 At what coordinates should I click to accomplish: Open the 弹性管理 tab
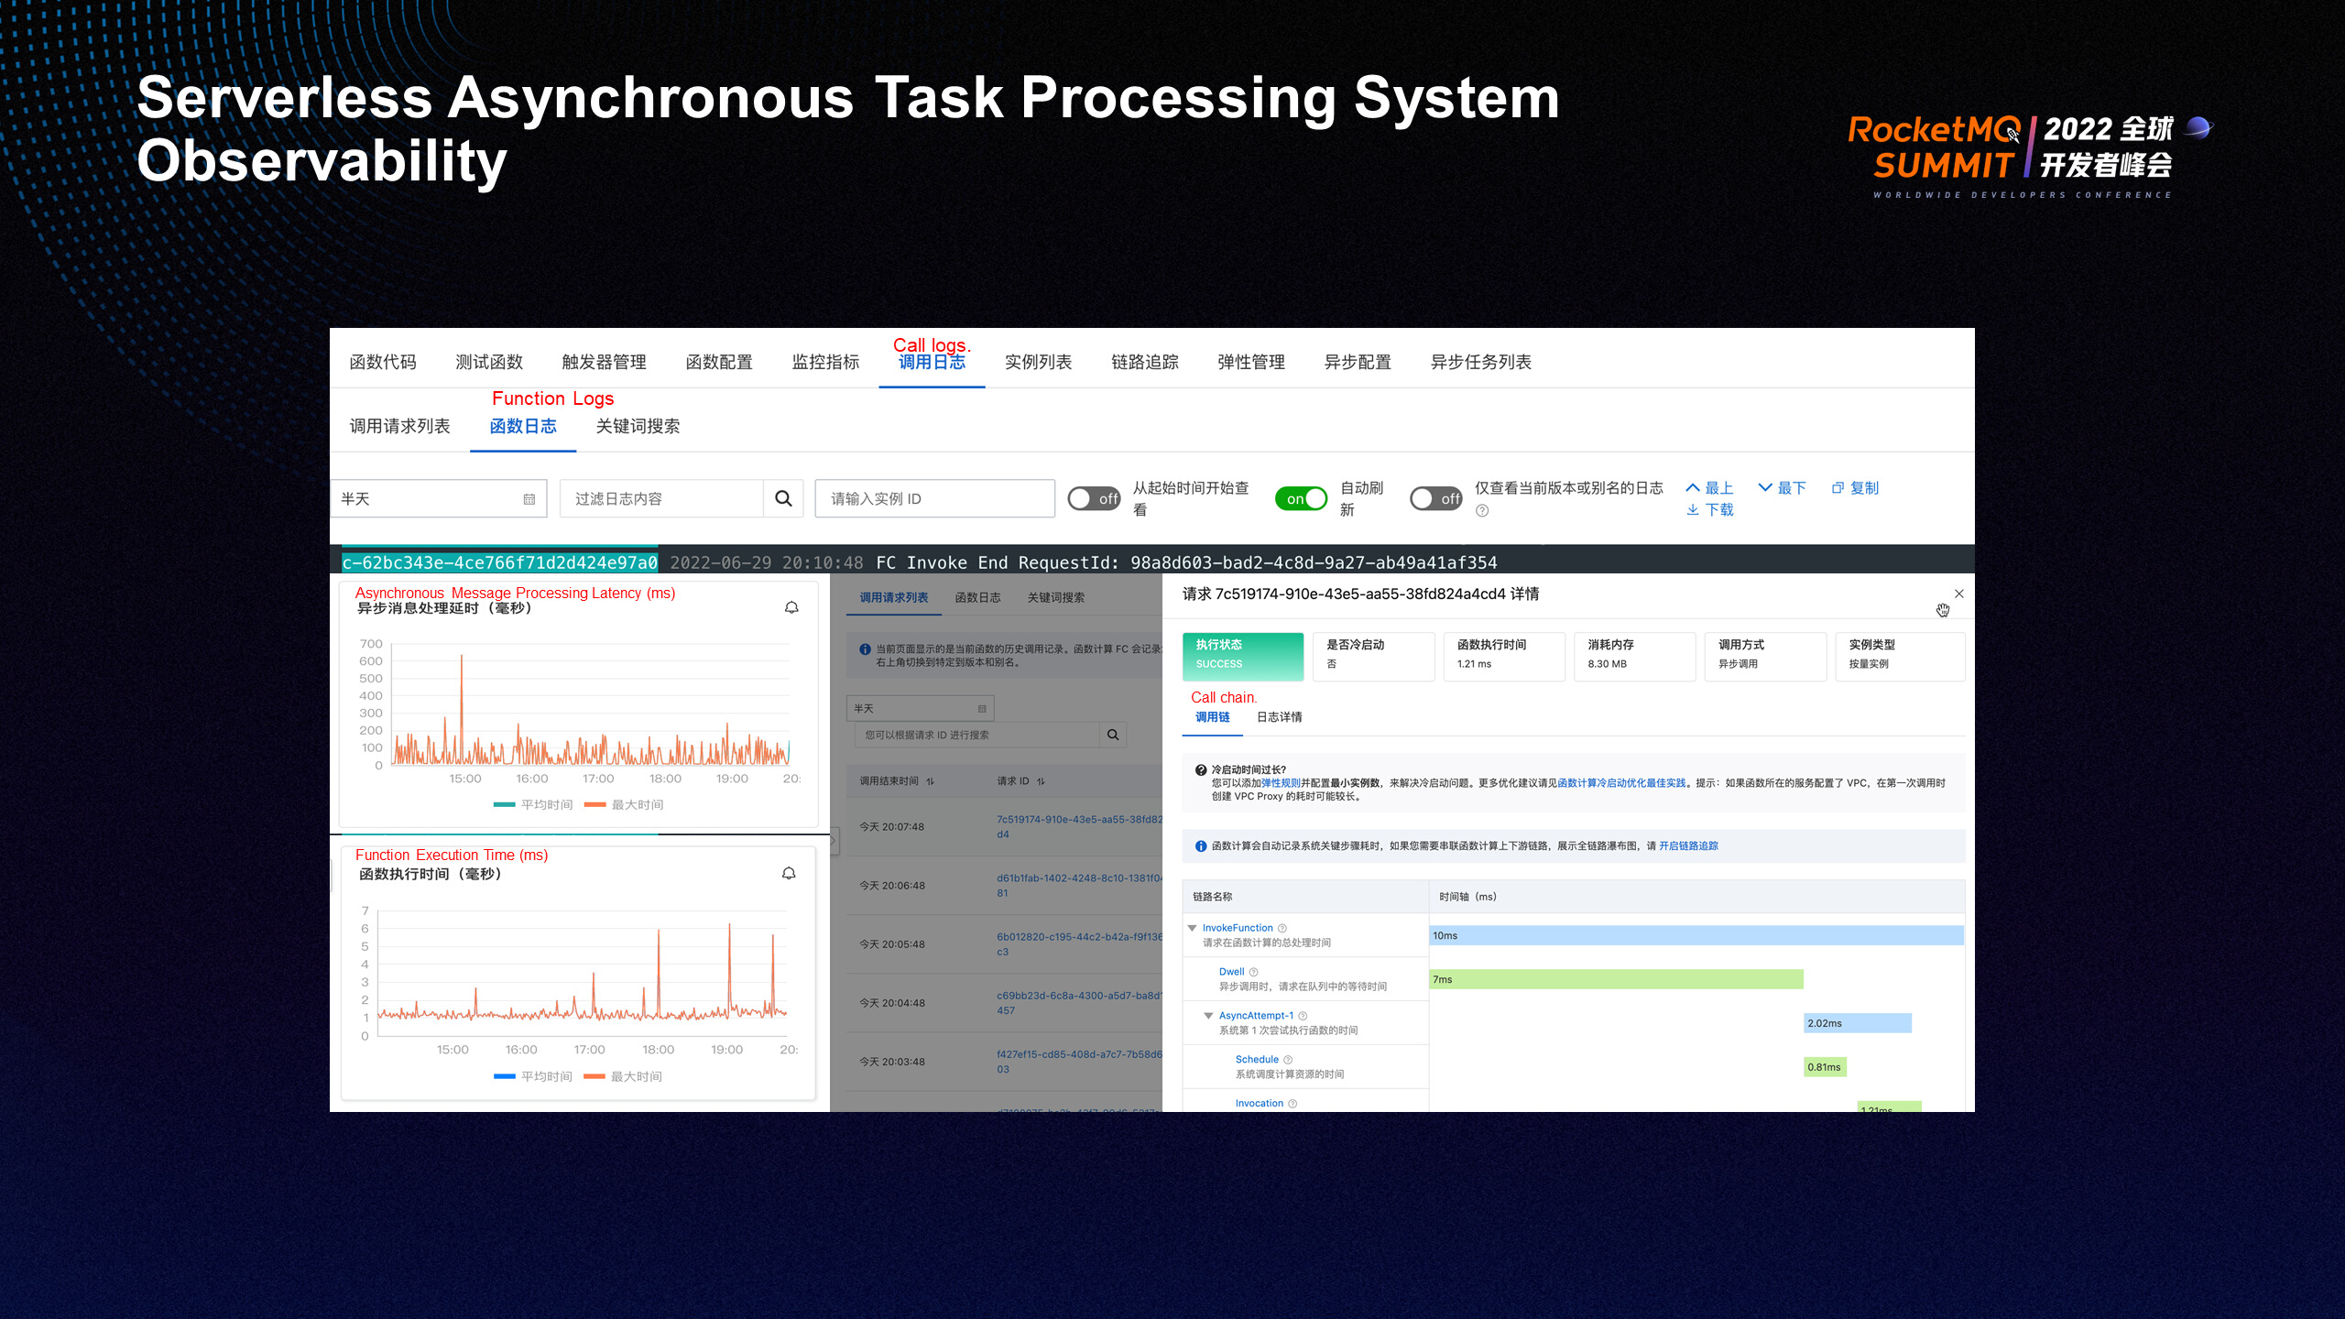tap(1251, 362)
